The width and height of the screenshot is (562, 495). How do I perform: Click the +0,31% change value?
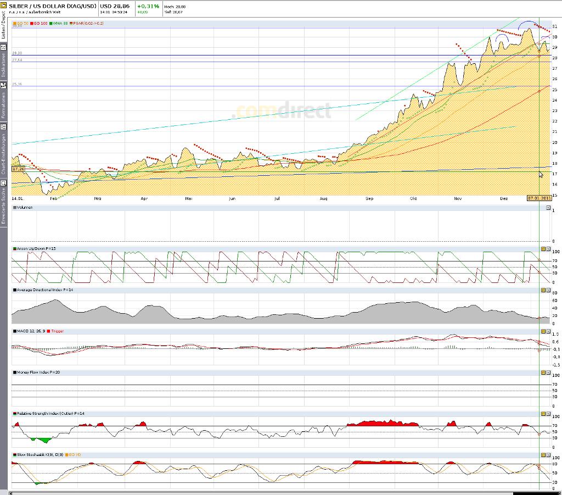[x=148, y=6]
